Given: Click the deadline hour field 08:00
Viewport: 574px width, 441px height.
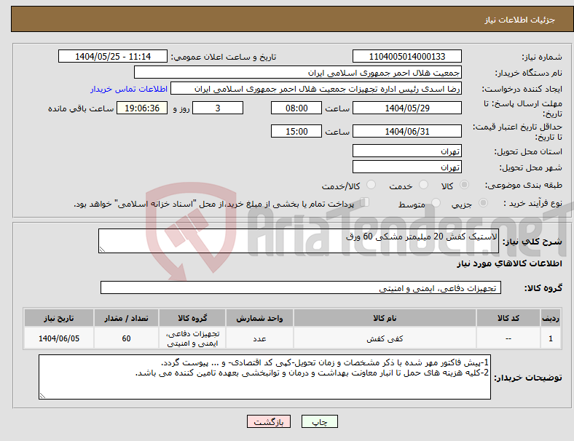Looking at the screenshot, I should [296, 108].
